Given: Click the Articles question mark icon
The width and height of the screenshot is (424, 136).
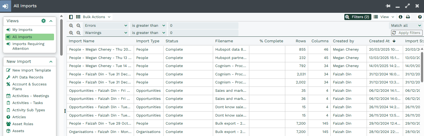Looking at the screenshot, I should coord(8,117).
